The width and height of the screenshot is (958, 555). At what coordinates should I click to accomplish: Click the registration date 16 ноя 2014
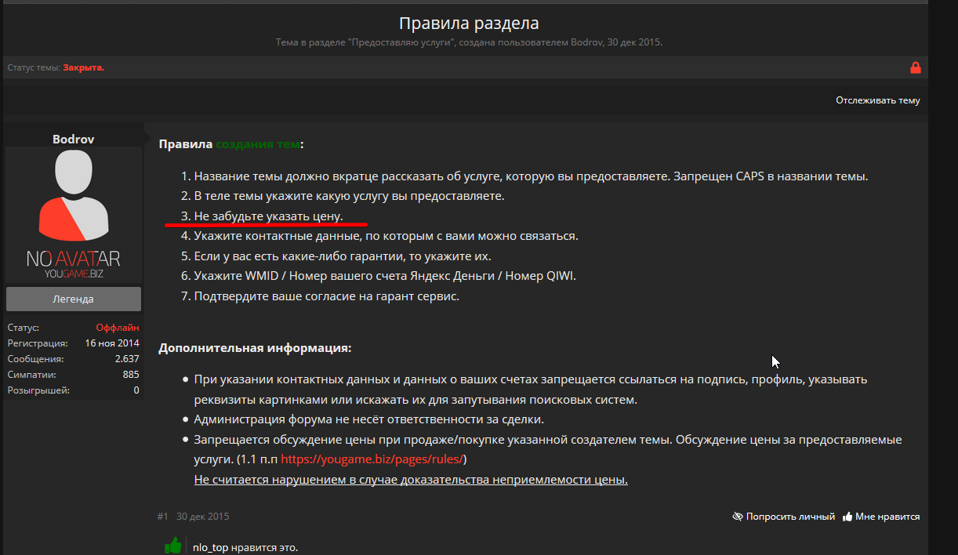(112, 343)
